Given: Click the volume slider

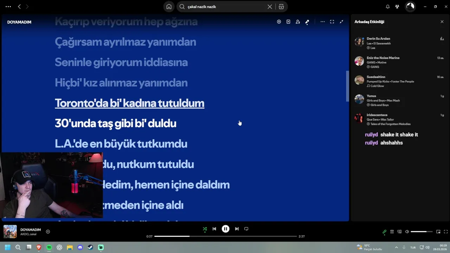Looking at the screenshot, I should pyautogui.click(x=421, y=232).
